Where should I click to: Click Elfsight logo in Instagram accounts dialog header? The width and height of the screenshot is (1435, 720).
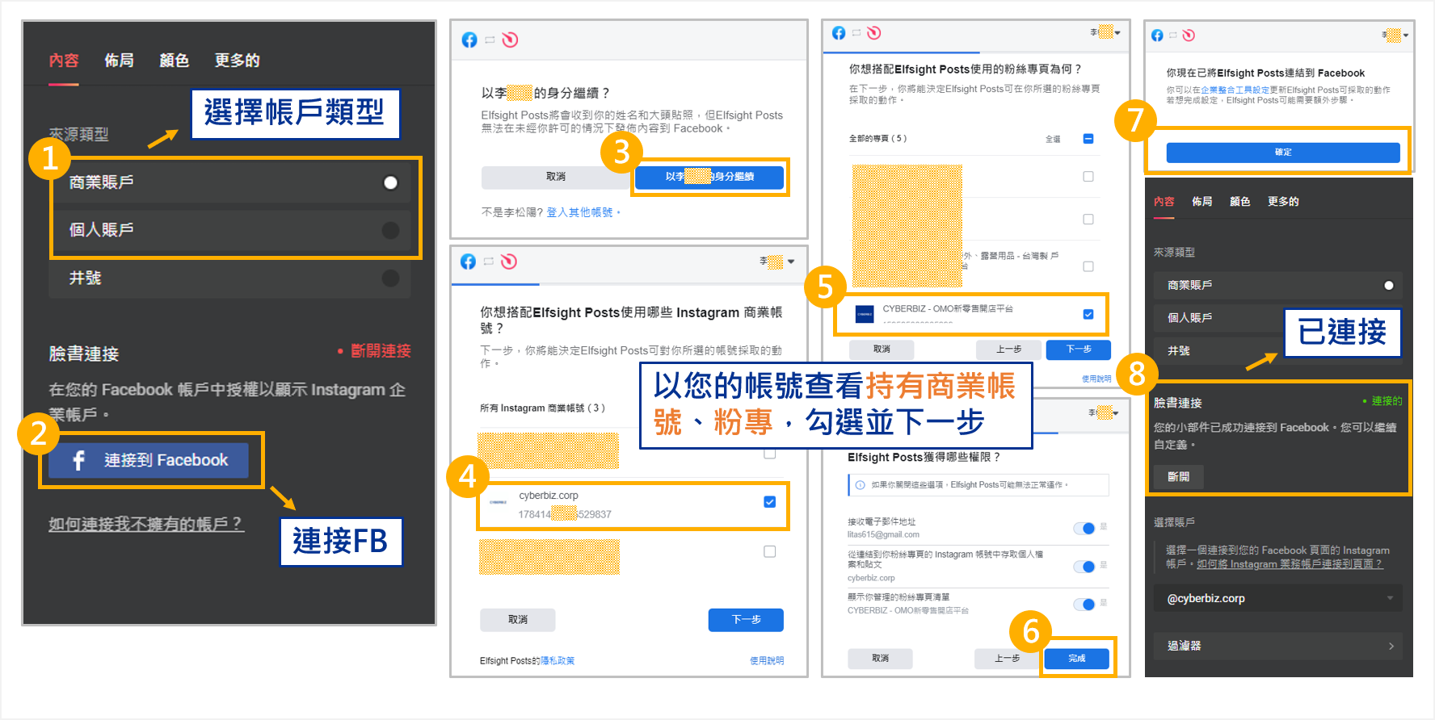click(508, 262)
